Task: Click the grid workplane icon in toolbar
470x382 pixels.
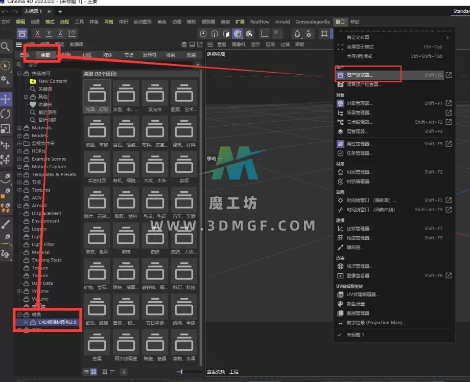Action: click(x=324, y=34)
